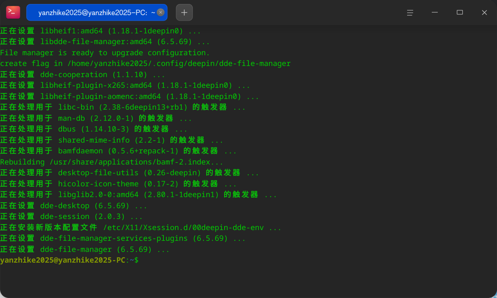Close the yanzhike2025@yanzhike2025-PC tab
The height and width of the screenshot is (298, 497).
[x=161, y=12]
